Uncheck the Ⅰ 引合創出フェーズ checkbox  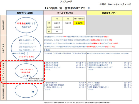tap(20, 40)
